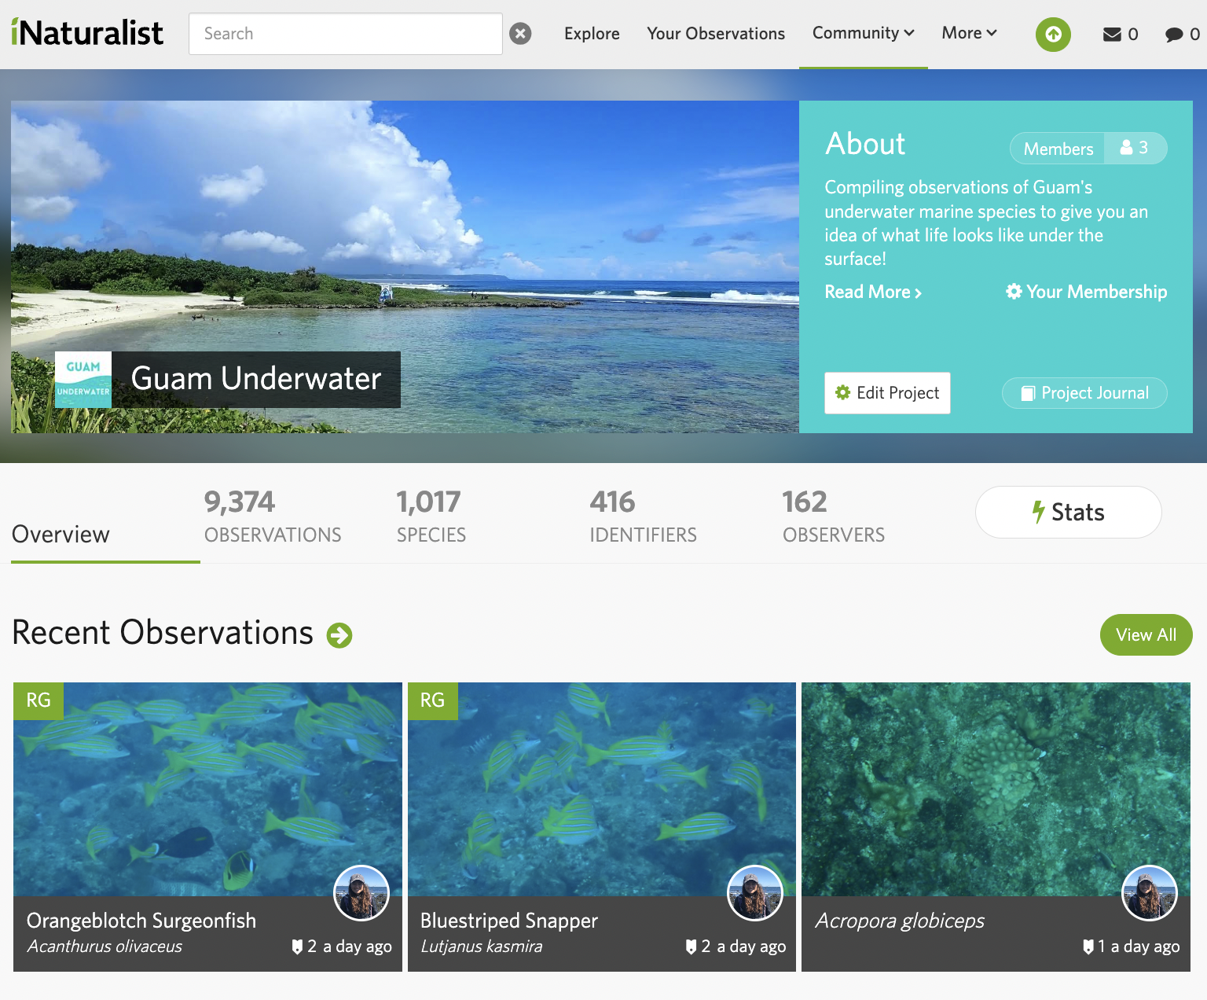This screenshot has width=1207, height=1000.
Task: Click RG badge on Orangeblotch Surgeonfish card
Action: click(x=39, y=700)
